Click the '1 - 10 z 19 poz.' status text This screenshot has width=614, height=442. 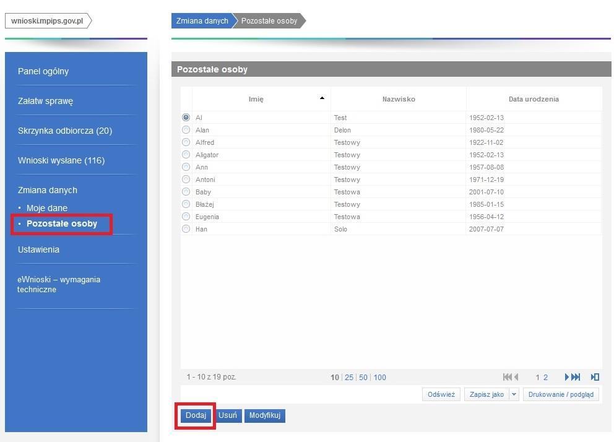pyautogui.click(x=212, y=376)
